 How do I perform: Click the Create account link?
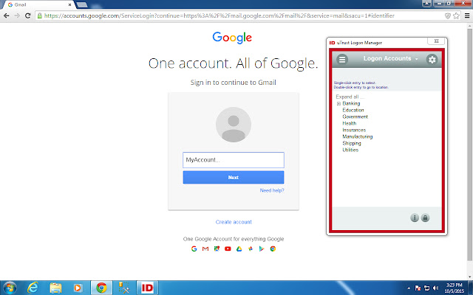pyautogui.click(x=234, y=222)
